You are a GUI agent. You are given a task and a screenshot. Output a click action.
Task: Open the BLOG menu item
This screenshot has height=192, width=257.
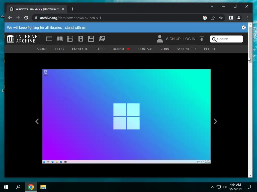pyautogui.click(x=59, y=49)
